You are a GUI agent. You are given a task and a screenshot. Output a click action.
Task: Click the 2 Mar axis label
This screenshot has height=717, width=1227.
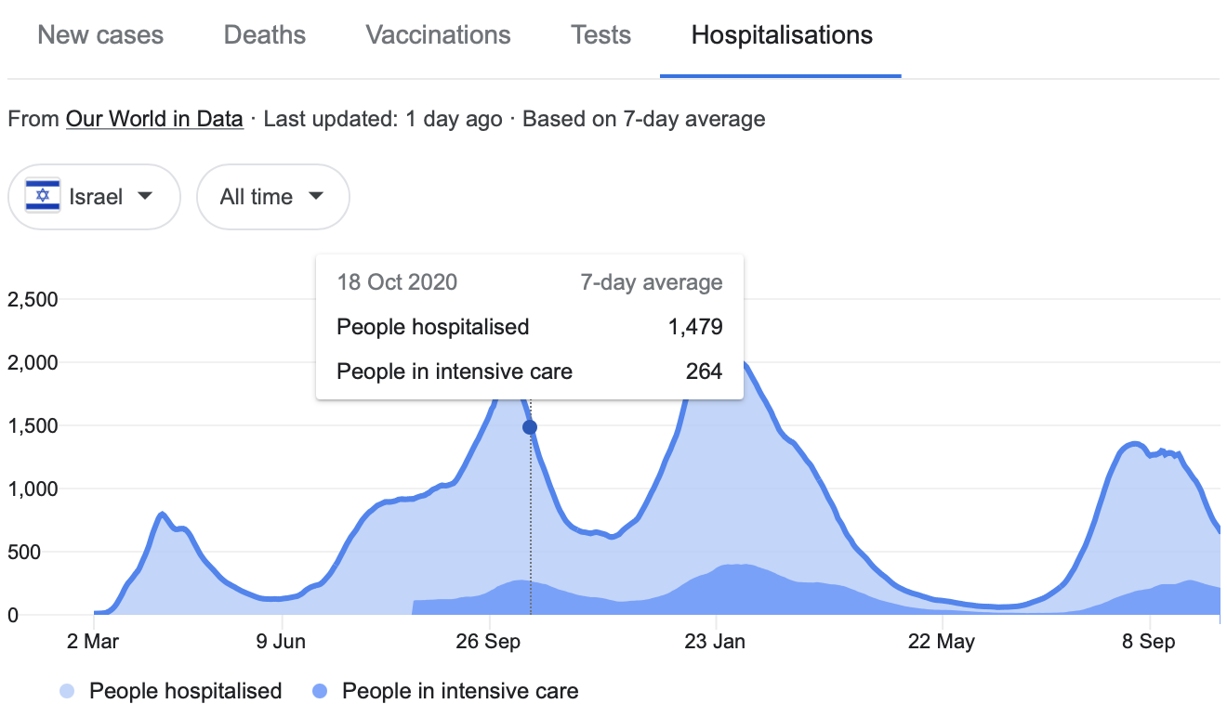tap(94, 642)
